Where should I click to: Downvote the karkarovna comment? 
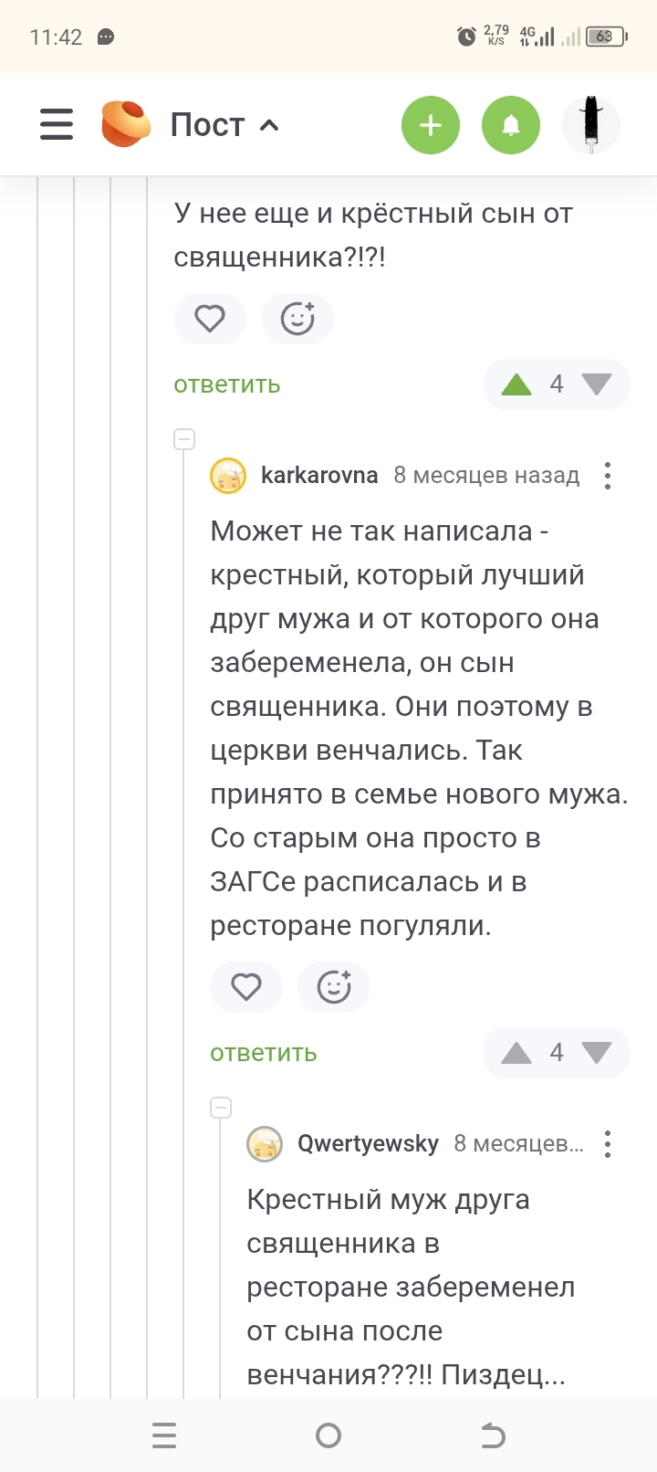click(x=597, y=1053)
